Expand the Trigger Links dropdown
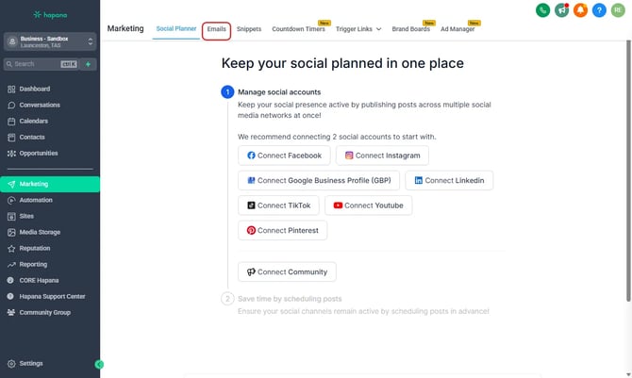The image size is (632, 378). (358, 29)
